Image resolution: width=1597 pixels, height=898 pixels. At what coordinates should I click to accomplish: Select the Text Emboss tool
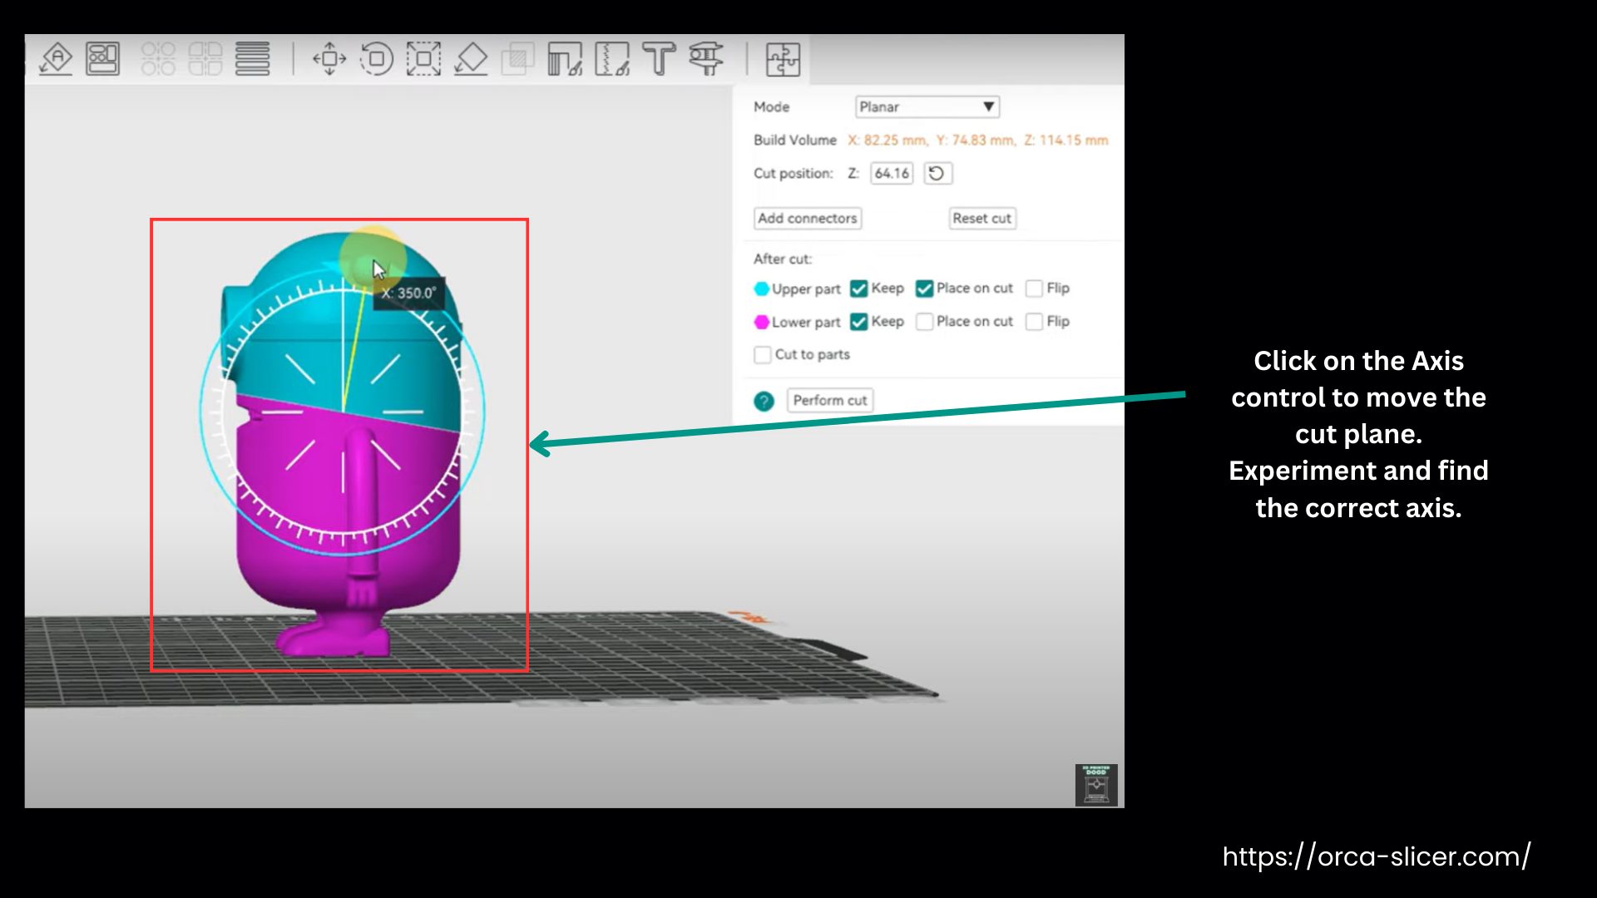[659, 59]
